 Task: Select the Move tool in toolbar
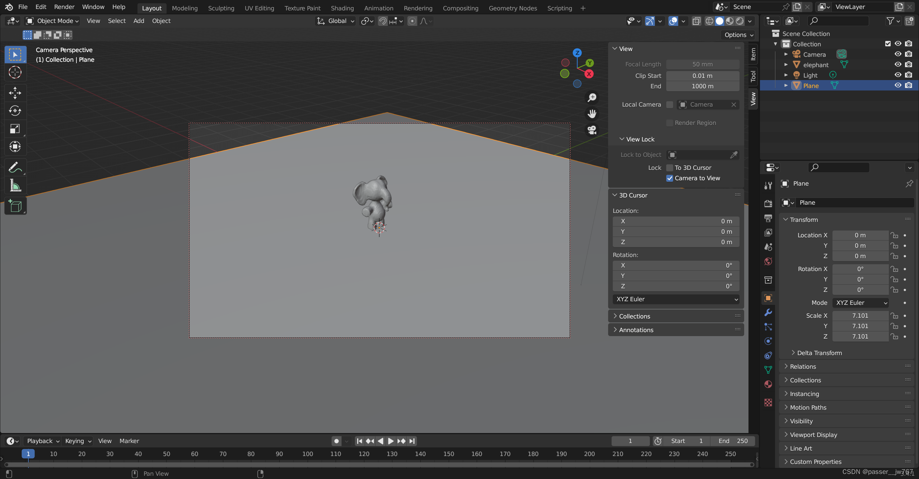coord(15,93)
